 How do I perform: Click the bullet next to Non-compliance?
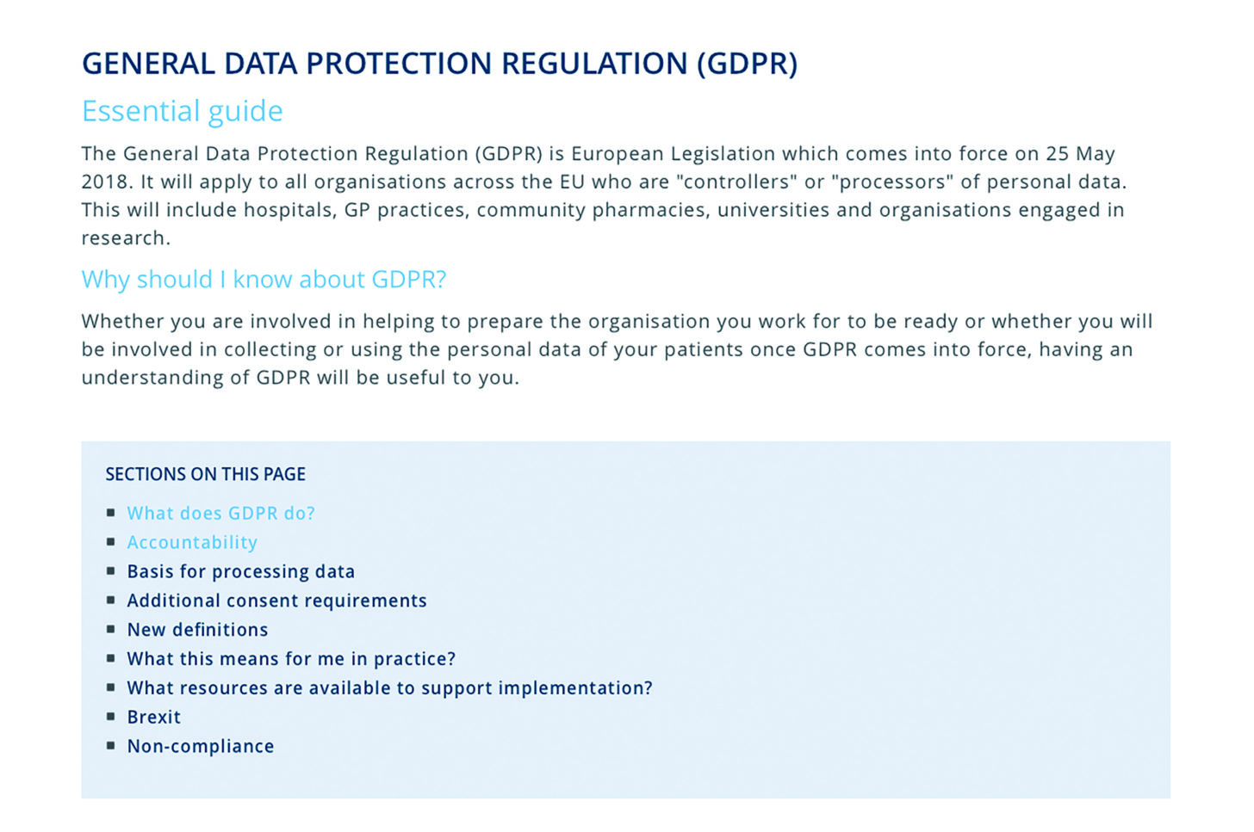[111, 746]
